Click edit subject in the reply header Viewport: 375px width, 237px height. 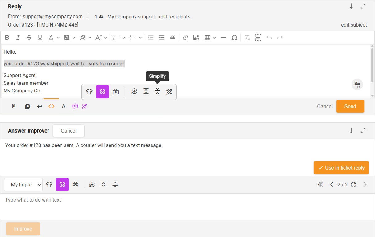pos(354,25)
